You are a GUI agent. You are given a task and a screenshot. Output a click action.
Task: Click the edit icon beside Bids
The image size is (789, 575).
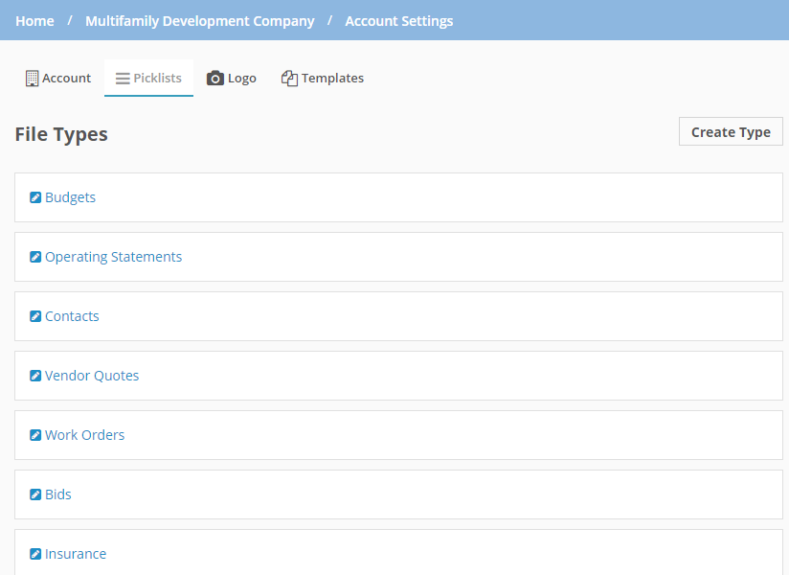[35, 494]
